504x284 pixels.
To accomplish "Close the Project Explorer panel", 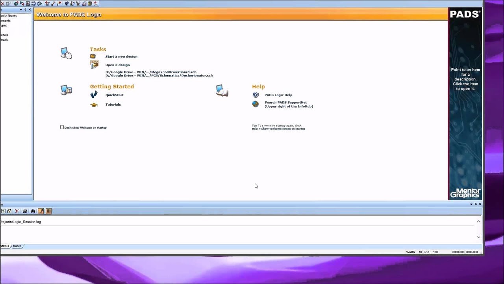I will click(30, 9).
